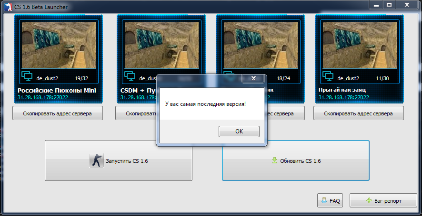
Task: Click IP address under Российские Пижоны Mini
Action: pyautogui.click(x=43, y=97)
